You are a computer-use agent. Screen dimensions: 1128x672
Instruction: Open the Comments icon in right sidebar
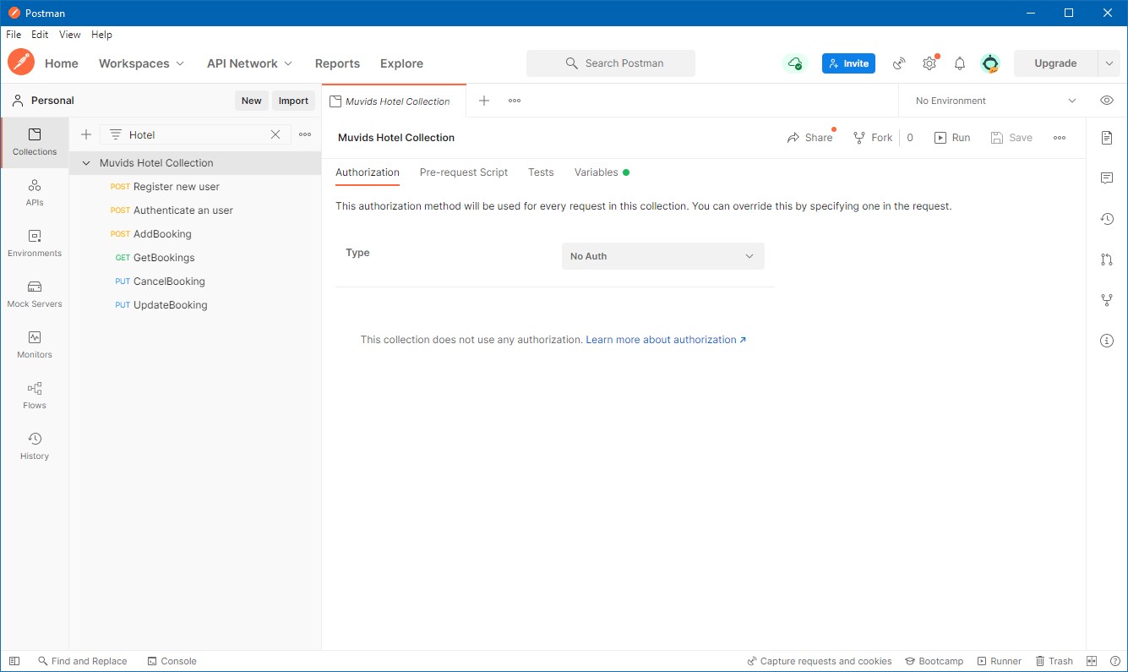click(1107, 178)
